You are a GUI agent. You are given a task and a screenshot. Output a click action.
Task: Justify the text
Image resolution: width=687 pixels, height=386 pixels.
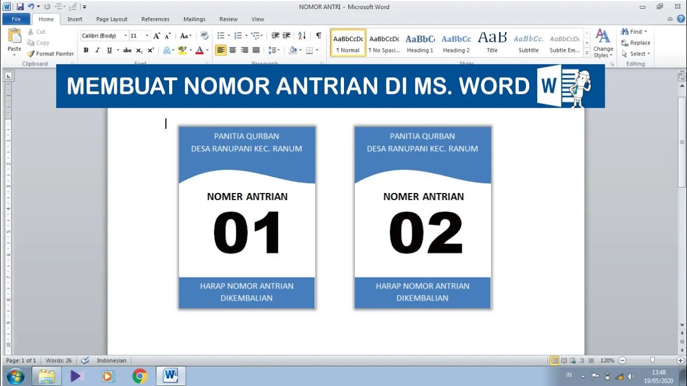pyautogui.click(x=256, y=50)
